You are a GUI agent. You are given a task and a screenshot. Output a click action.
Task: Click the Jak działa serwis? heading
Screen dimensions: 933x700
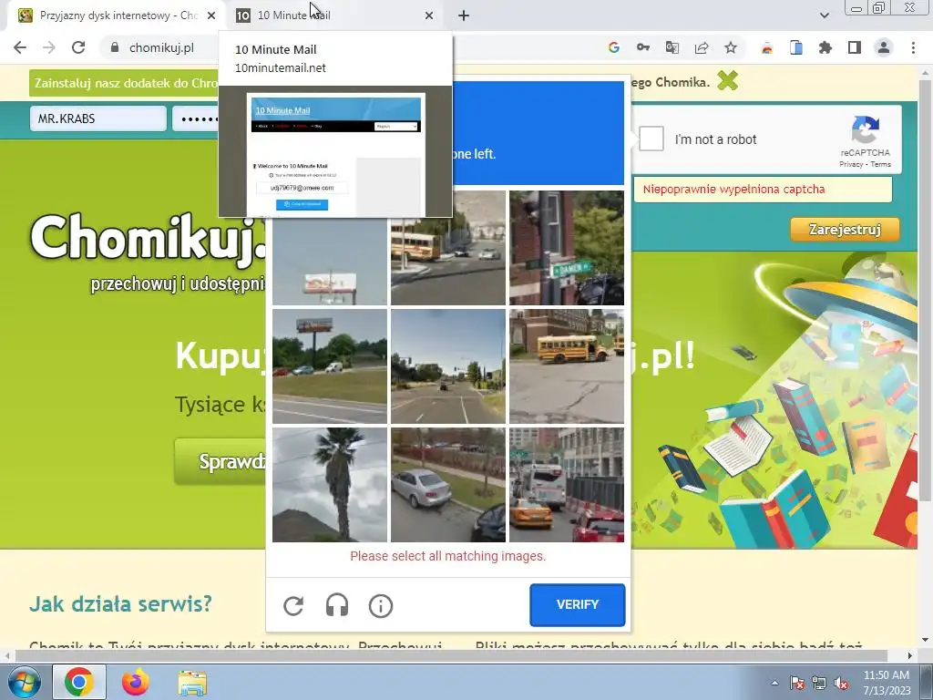(121, 603)
